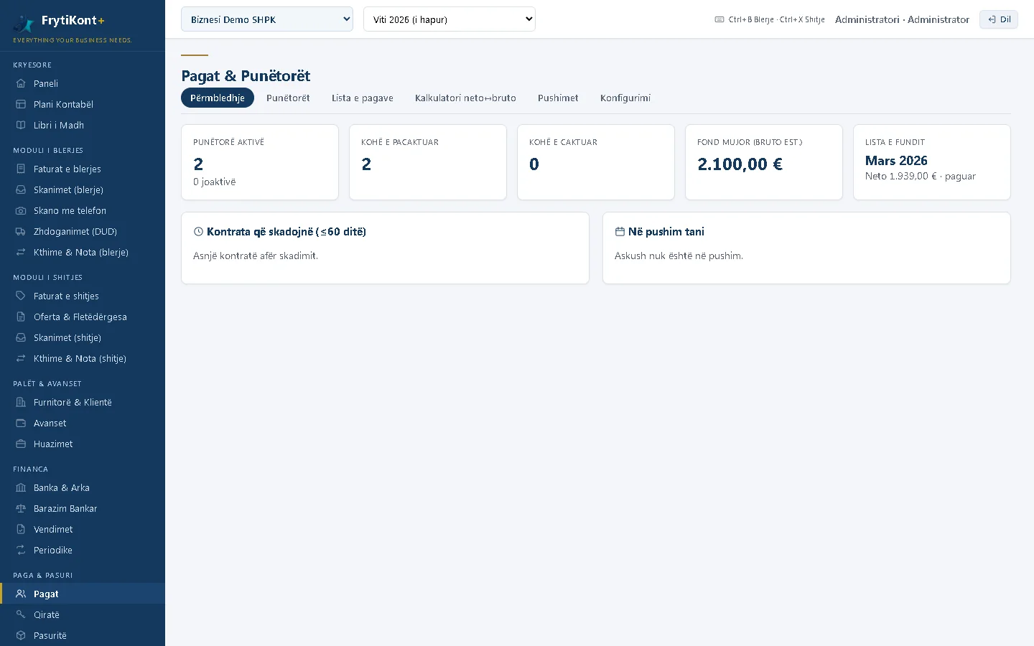
Task: Click the Faturat e shitjes tag icon
Action: click(21, 296)
